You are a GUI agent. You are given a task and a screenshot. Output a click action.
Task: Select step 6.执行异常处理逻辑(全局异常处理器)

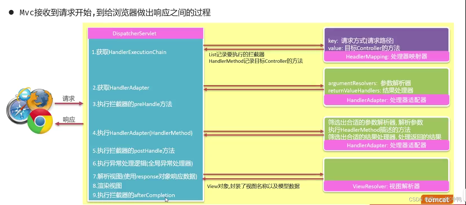pos(143,163)
